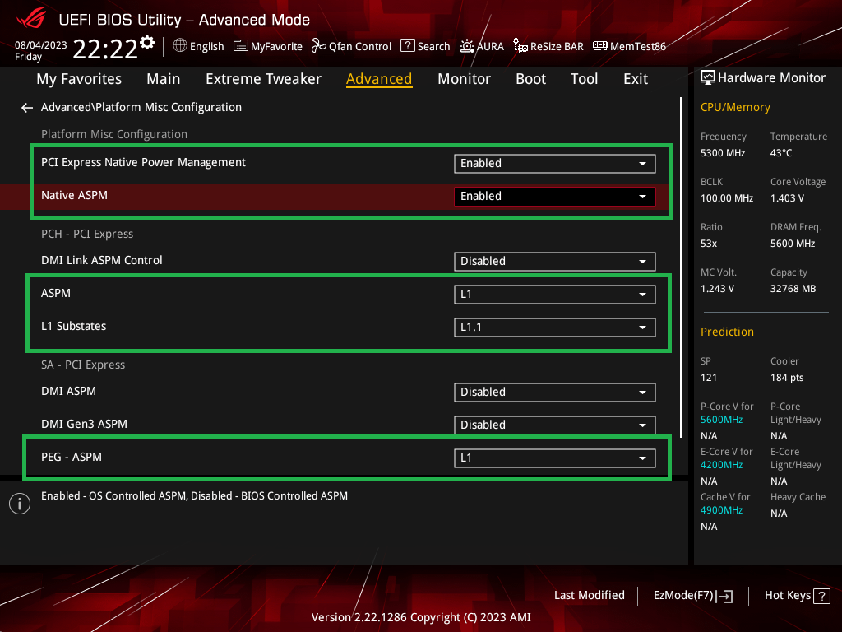Open the DMI ASPM dropdown
Image resolution: width=842 pixels, height=632 pixels.
[555, 393]
